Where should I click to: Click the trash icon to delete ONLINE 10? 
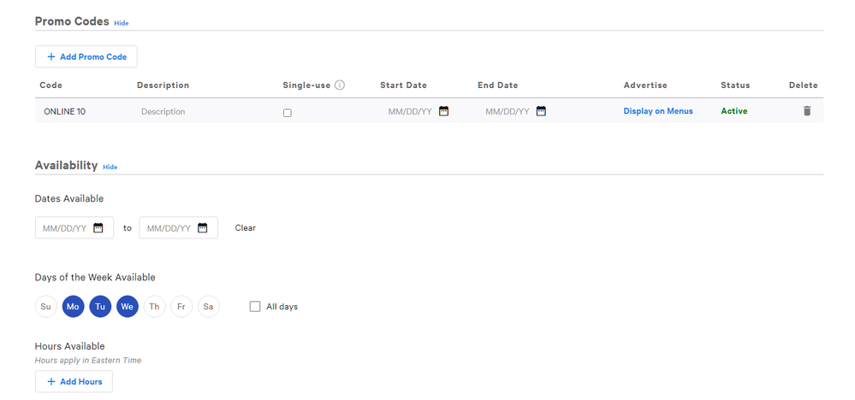[x=806, y=111]
